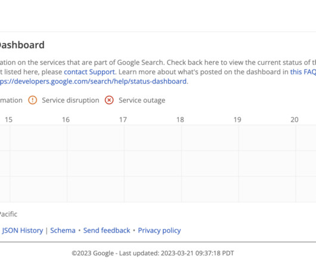Click Send feedback in the footer
Screen dimensions: 316x263
tap(107, 230)
